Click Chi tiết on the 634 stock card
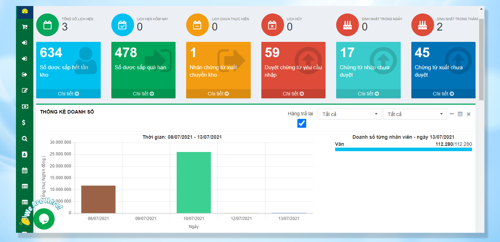Viewport: 500px width, 242px height. coord(68,94)
